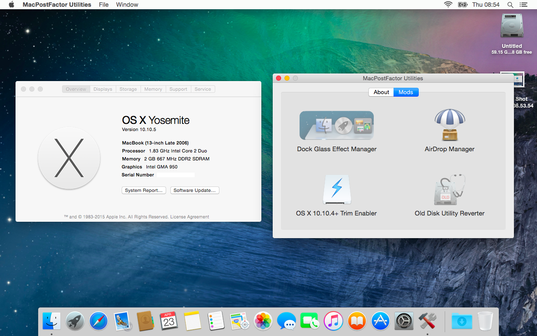
Task: Open the Window menu in the menu bar
Action: tap(127, 5)
